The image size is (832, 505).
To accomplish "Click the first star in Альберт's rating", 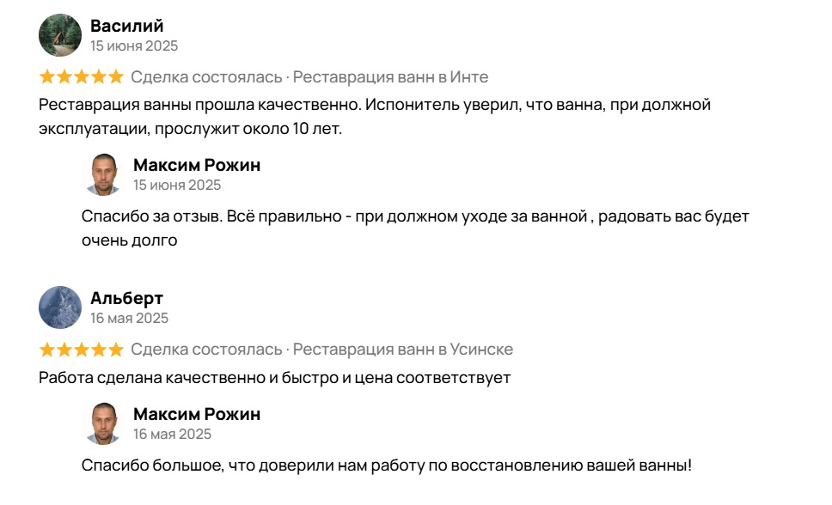I will pos(47,350).
